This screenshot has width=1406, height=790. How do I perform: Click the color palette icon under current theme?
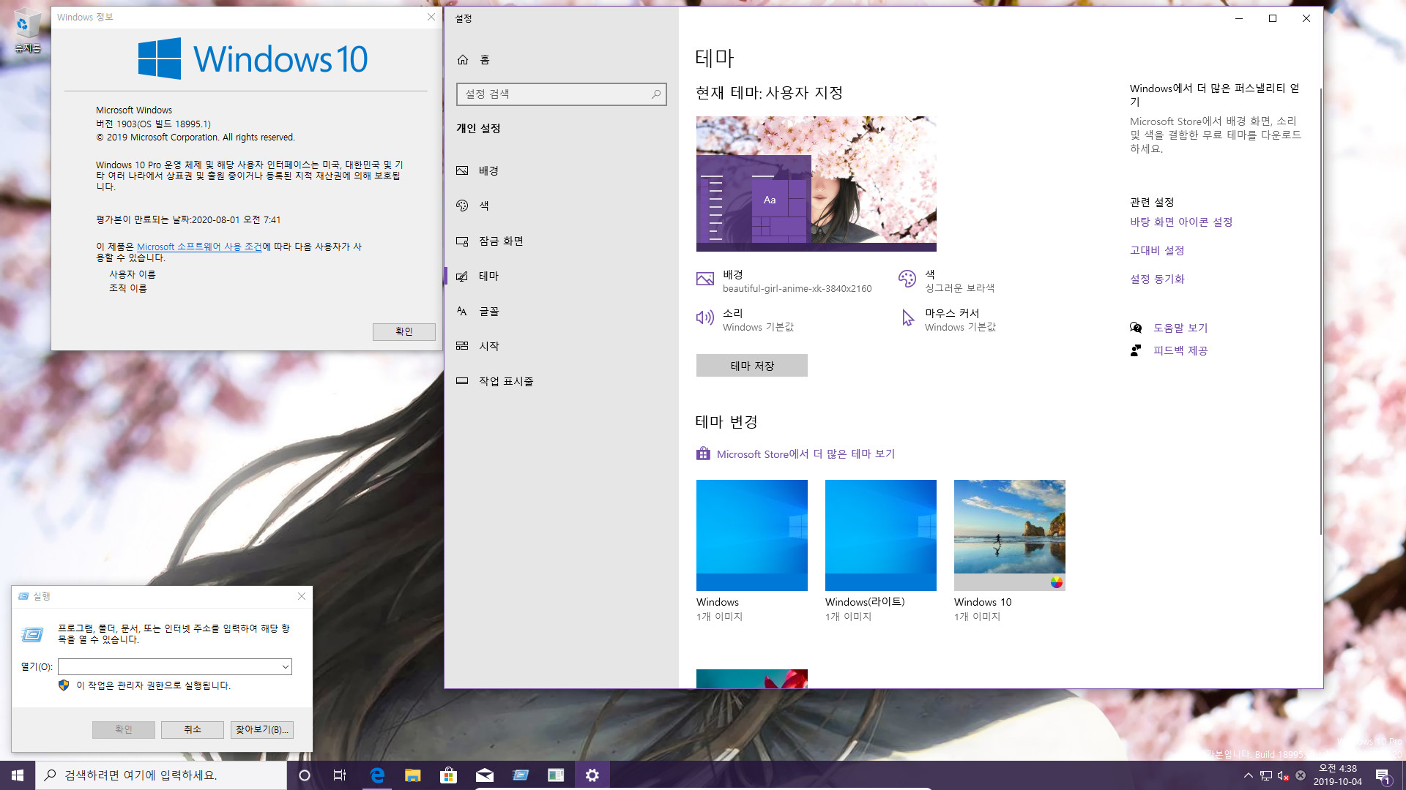point(907,279)
